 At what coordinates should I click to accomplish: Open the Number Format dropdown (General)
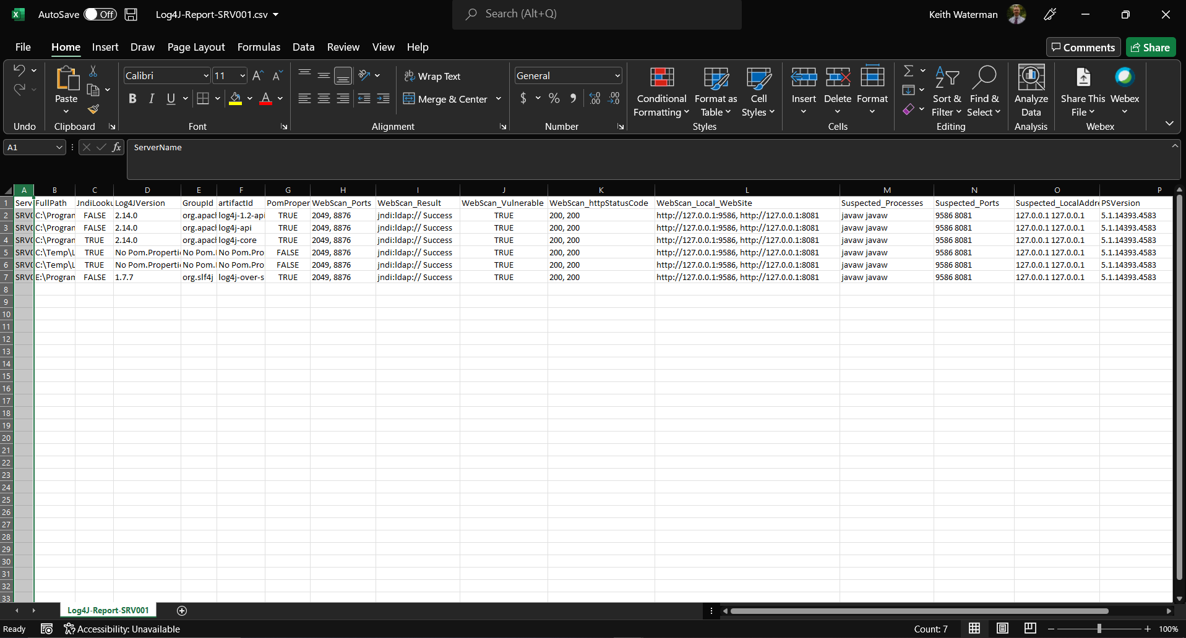pos(617,75)
